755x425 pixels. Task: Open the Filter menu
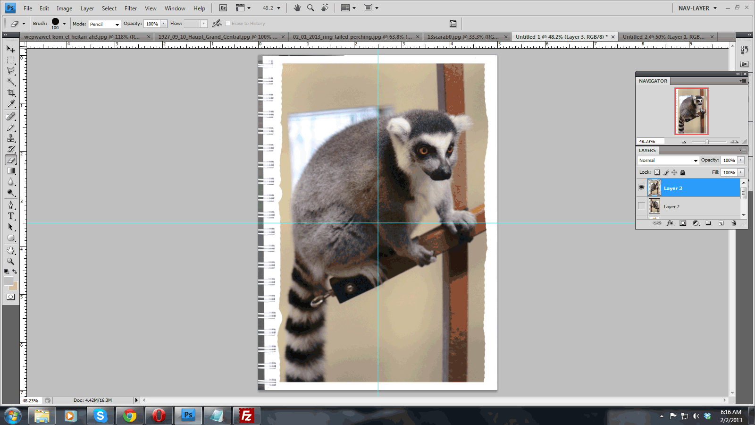pyautogui.click(x=131, y=8)
